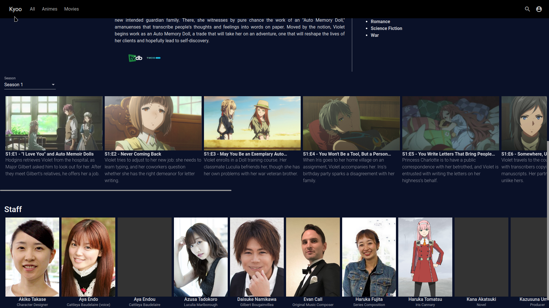Screen dimensions: 549x308
Task: Select episode S1:E4 thumbnail
Action: 351,123
